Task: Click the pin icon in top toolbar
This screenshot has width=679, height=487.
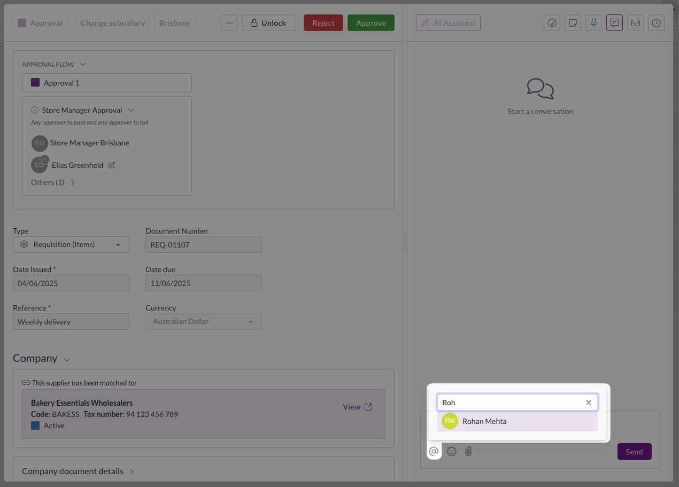Action: click(x=594, y=23)
